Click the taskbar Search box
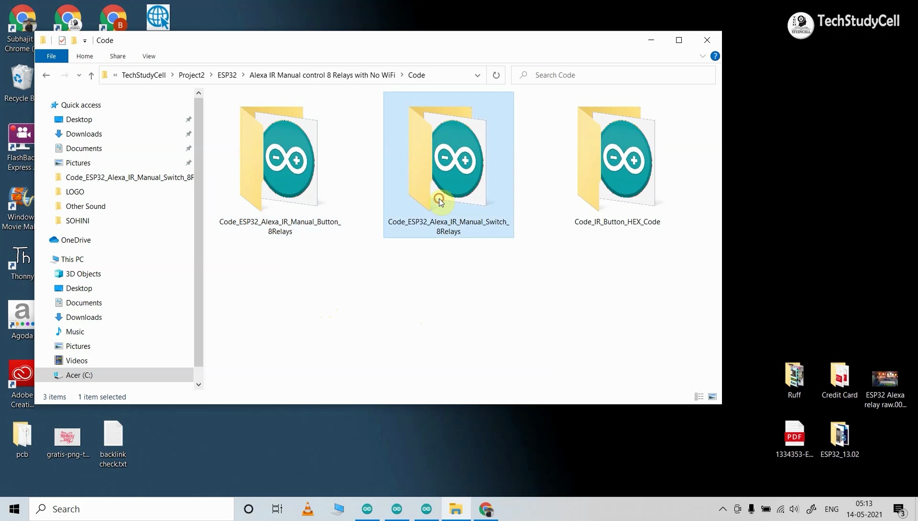Screen dimensions: 918x521 131,509
